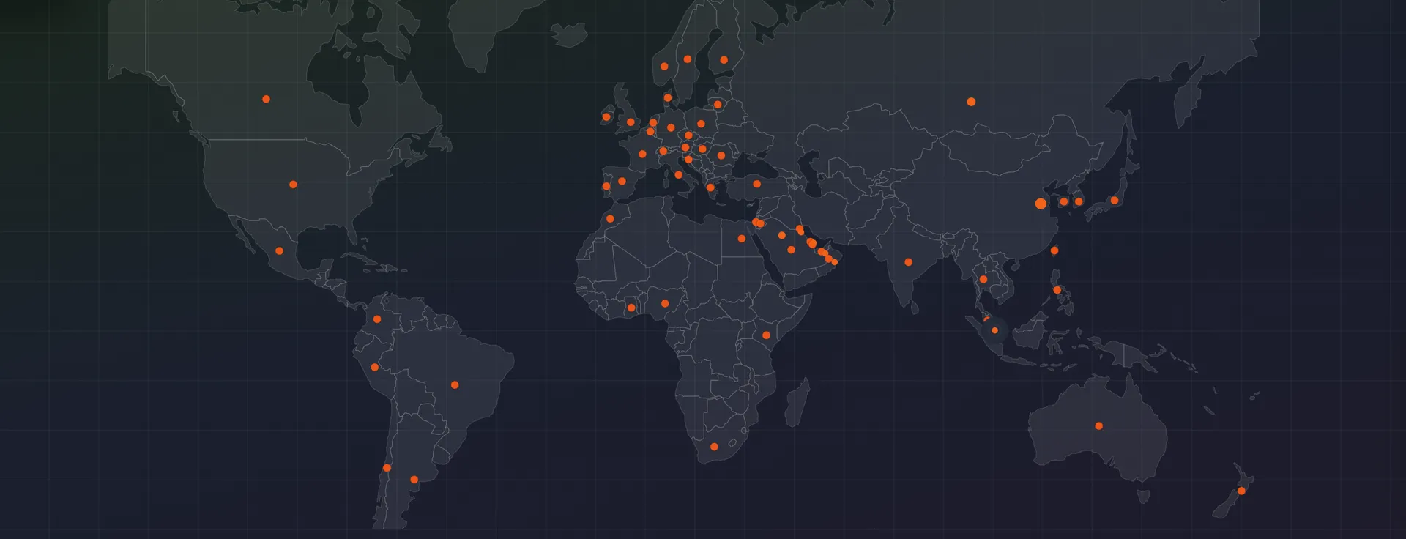Click the Denmark marker

[668, 98]
